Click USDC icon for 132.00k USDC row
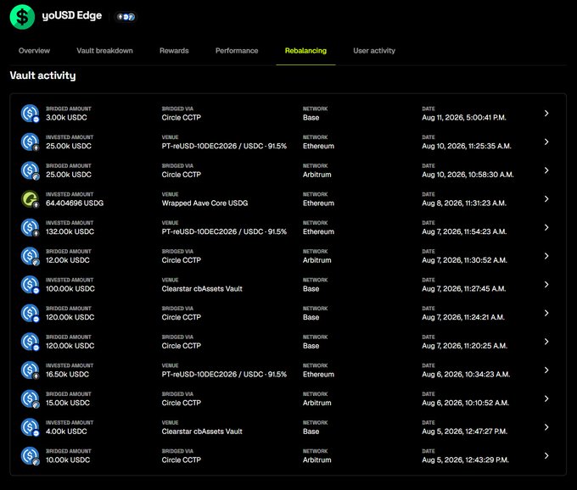The height and width of the screenshot is (490, 577). coord(30,227)
